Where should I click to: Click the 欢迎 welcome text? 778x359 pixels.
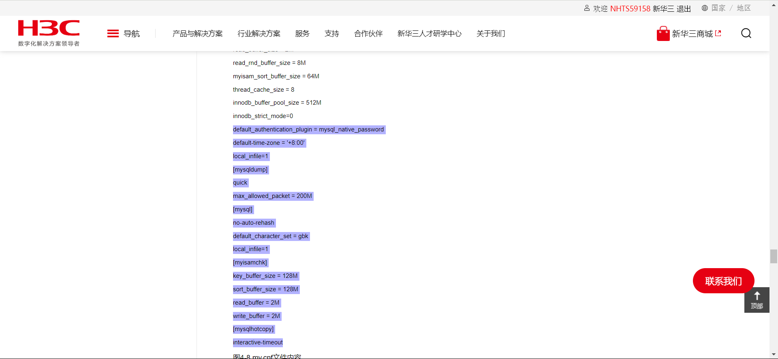[601, 9]
